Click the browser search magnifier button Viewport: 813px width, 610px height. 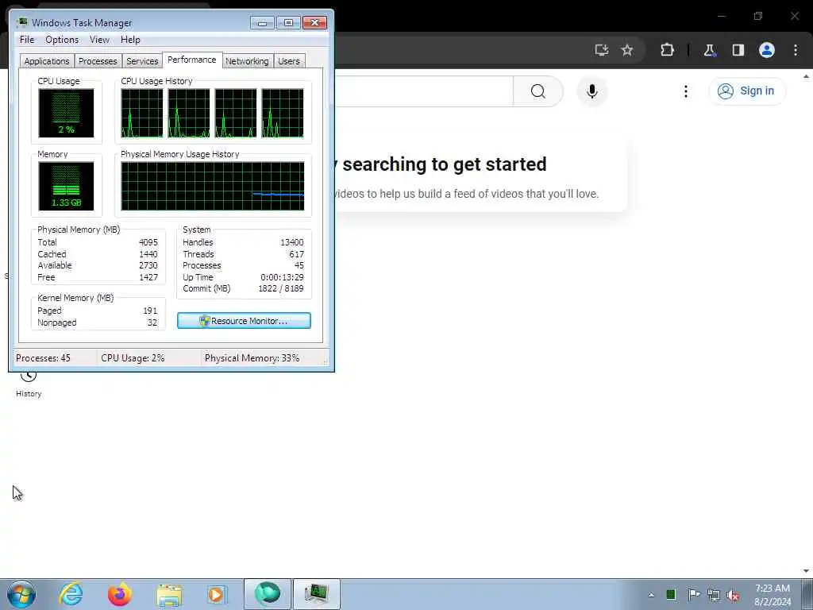(538, 91)
